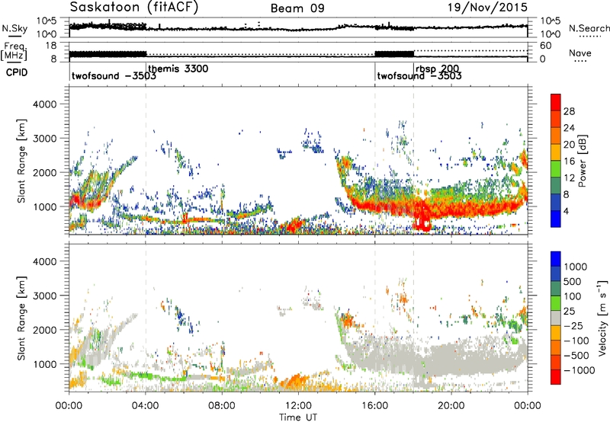Click the 'Freq. [MHz]' label
Image resolution: width=610 pixels, height=422 pixels.
(14, 51)
